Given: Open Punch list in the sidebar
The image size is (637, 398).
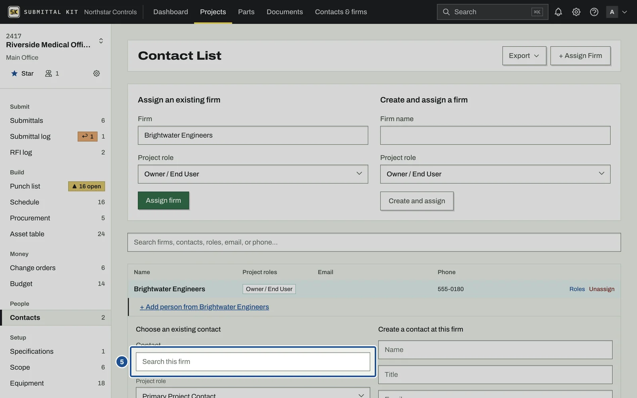Looking at the screenshot, I should pyautogui.click(x=25, y=186).
